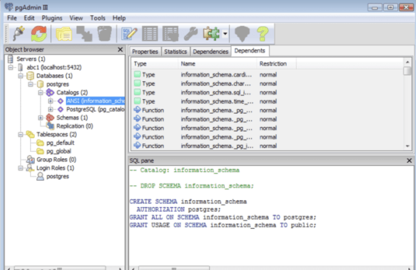Click the view data grid icon
The height and width of the screenshot is (270, 416).
(150, 34)
